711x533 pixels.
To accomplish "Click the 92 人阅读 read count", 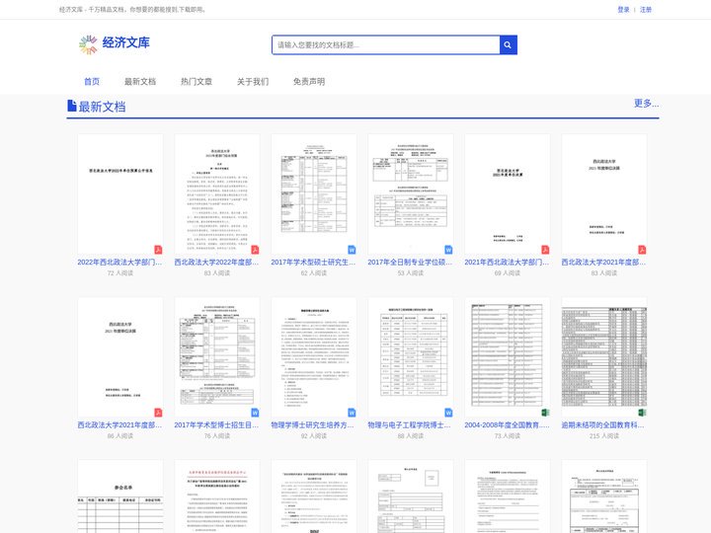I will 314,436.
